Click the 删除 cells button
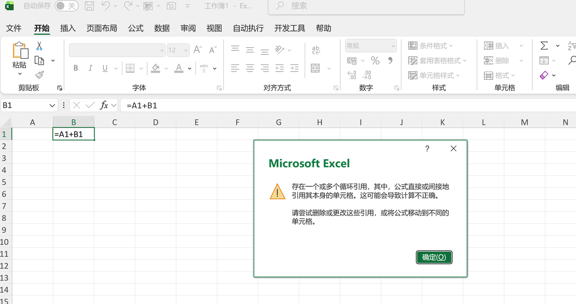The height and width of the screenshot is (304, 576). (x=497, y=60)
